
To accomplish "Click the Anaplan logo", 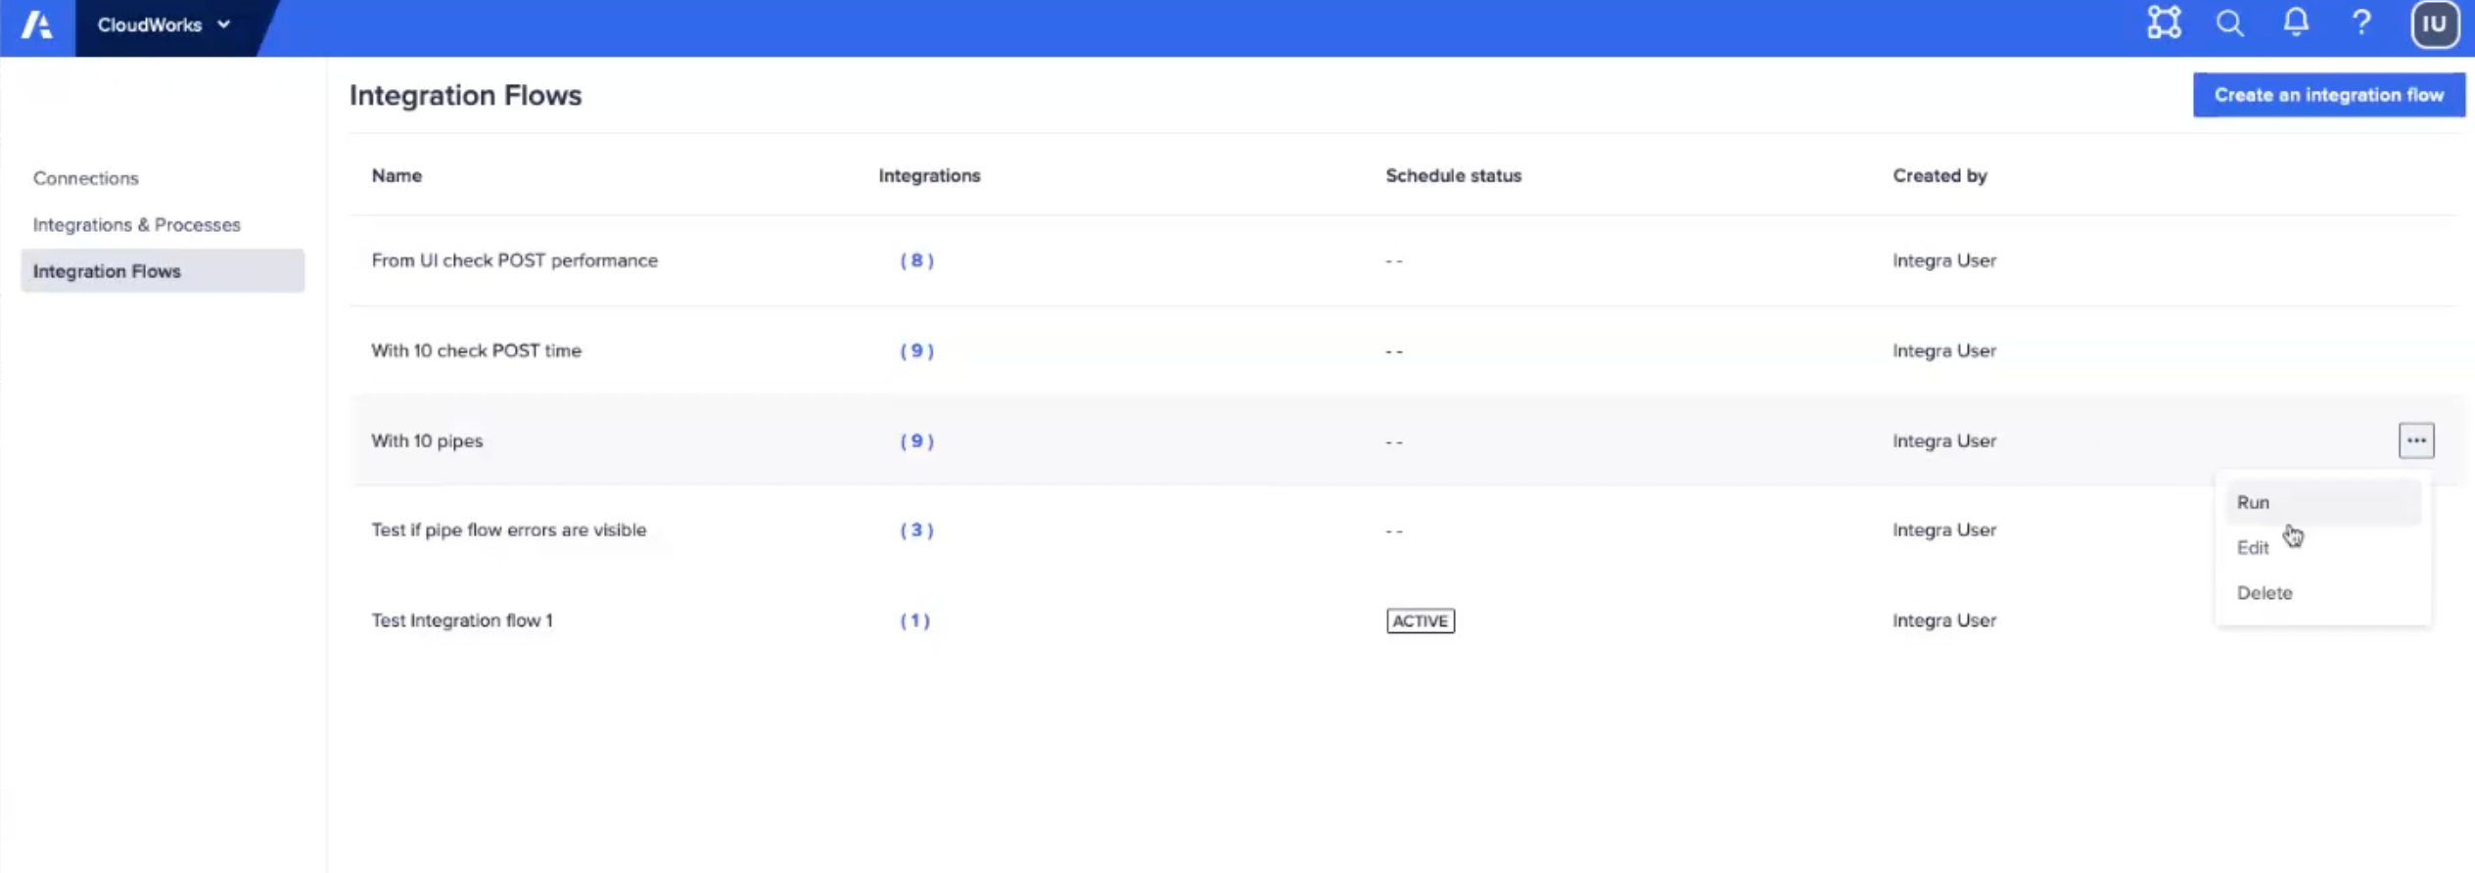I will [x=36, y=23].
